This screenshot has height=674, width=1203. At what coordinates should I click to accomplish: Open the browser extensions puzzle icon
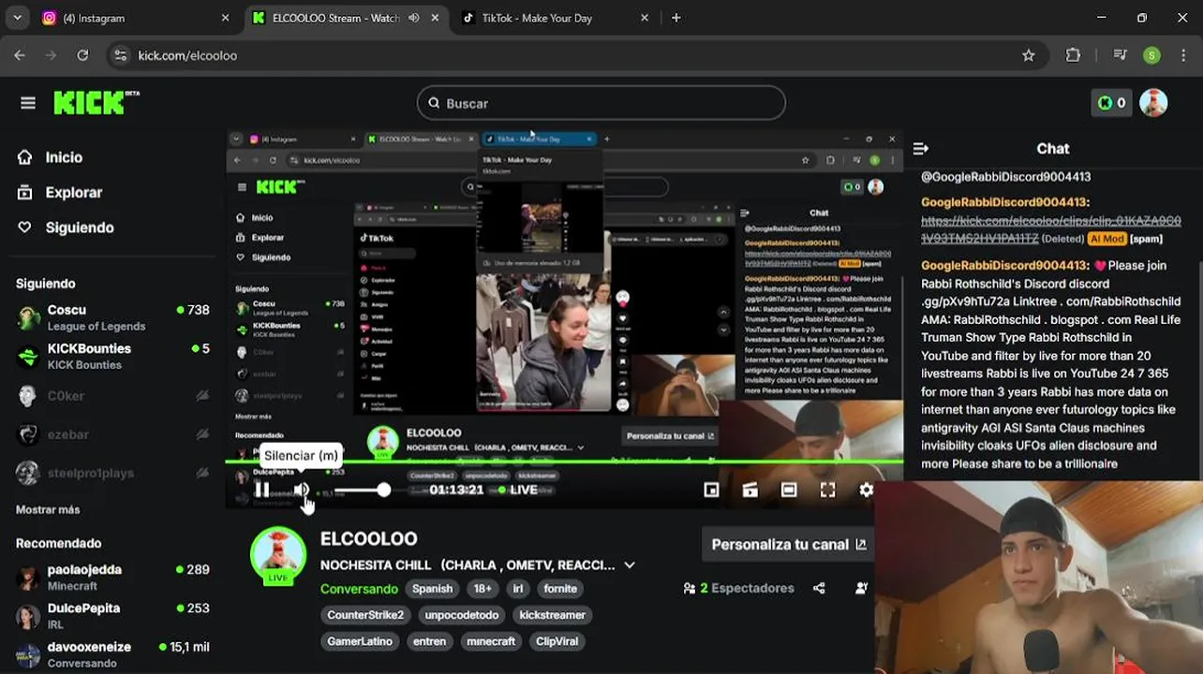[x=1074, y=55]
